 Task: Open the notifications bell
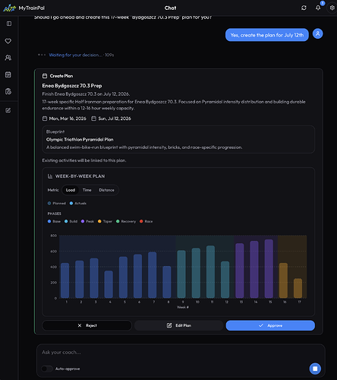318,8
